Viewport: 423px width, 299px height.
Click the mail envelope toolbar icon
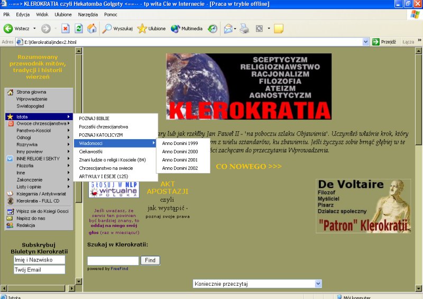pyautogui.click(x=228, y=29)
